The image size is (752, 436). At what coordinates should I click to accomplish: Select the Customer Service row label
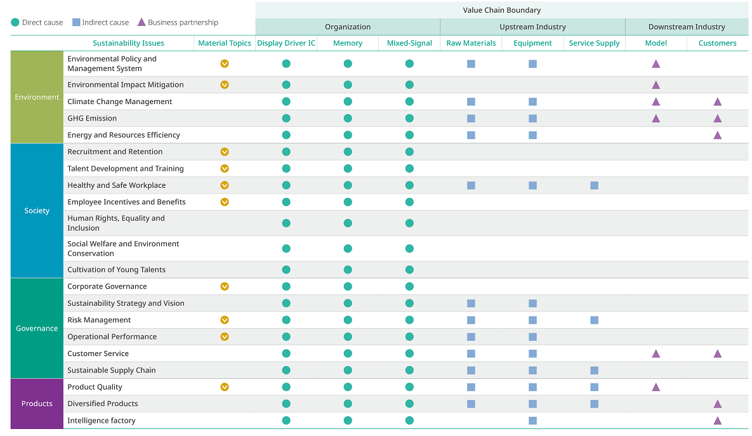coord(98,353)
